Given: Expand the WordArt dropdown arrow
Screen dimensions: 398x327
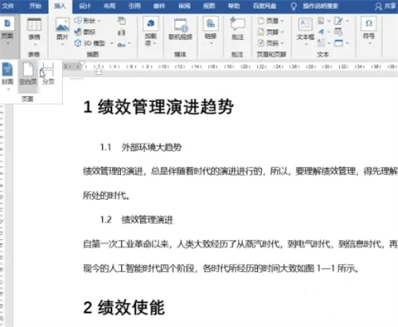Looking at the screenshot, I should (x=329, y=32).
